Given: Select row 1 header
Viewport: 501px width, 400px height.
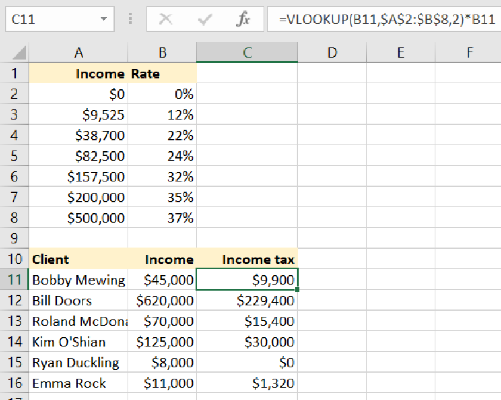Looking at the screenshot, I should pos(14,74).
